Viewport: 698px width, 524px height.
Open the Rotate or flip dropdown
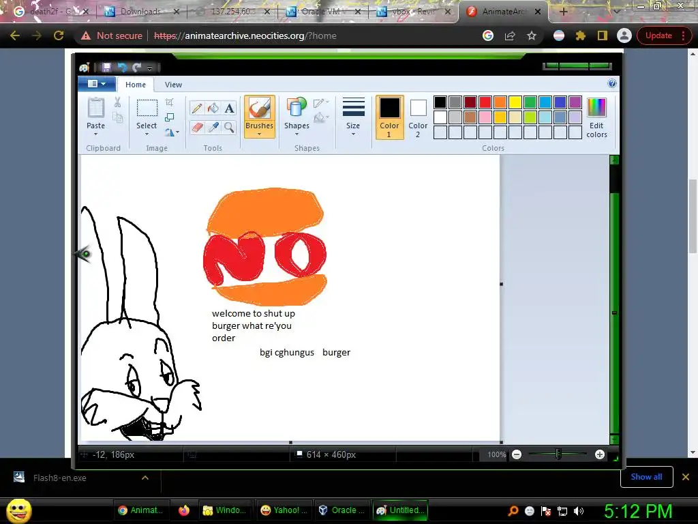coord(172,132)
